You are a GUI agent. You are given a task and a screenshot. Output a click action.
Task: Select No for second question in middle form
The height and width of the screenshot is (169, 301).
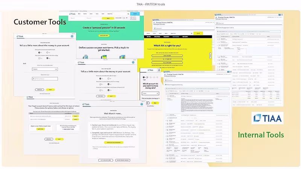108,84
